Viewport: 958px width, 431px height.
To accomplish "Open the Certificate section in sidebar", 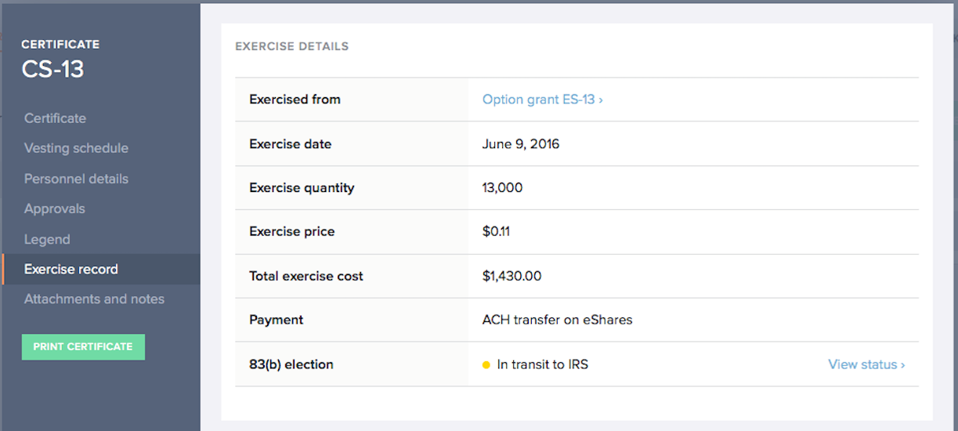I will tap(55, 118).
